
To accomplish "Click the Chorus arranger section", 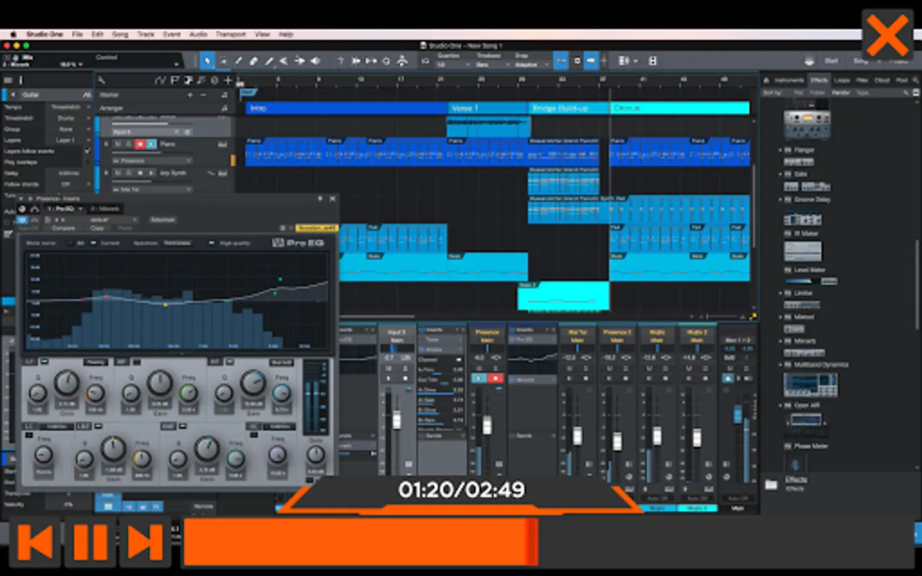I will pos(679,108).
